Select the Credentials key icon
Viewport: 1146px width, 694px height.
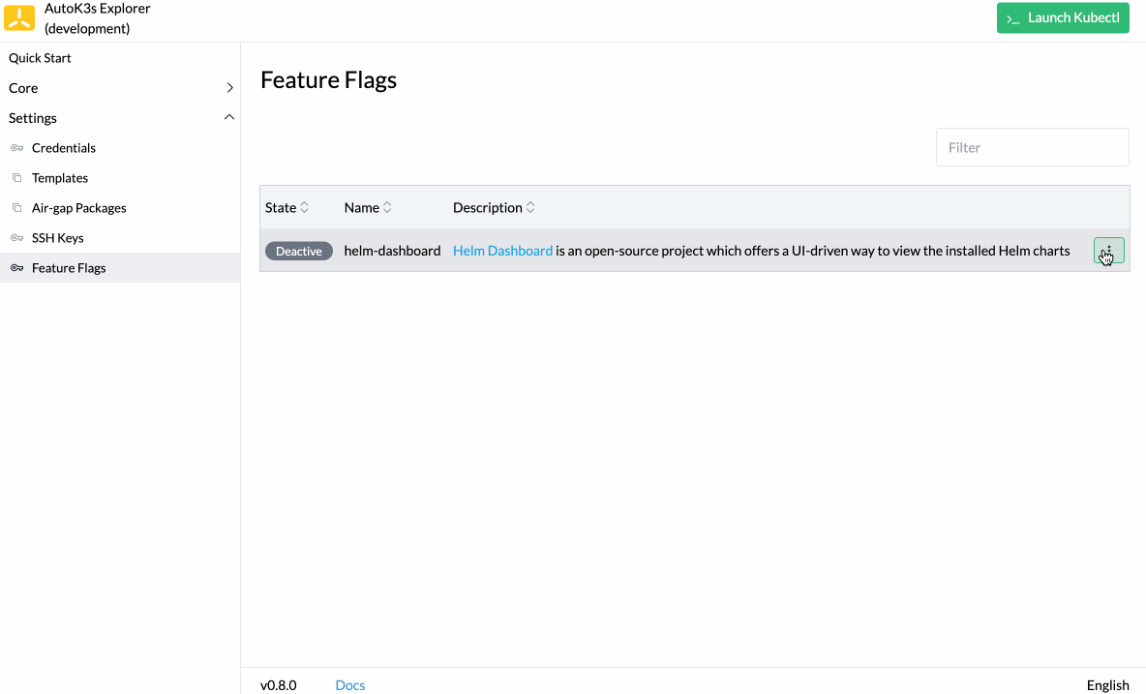pyautogui.click(x=17, y=147)
